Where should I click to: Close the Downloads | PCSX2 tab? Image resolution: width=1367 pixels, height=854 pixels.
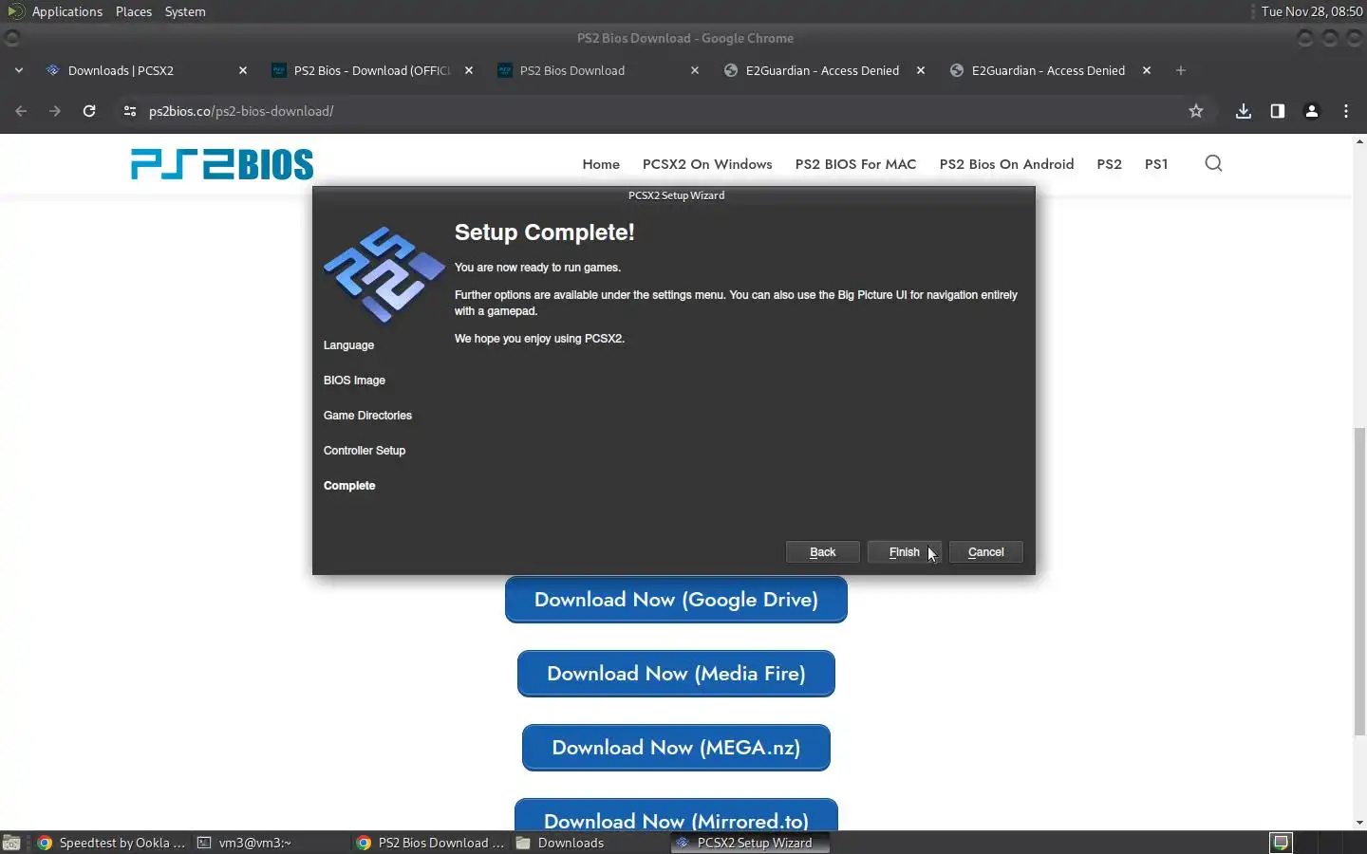243,70
